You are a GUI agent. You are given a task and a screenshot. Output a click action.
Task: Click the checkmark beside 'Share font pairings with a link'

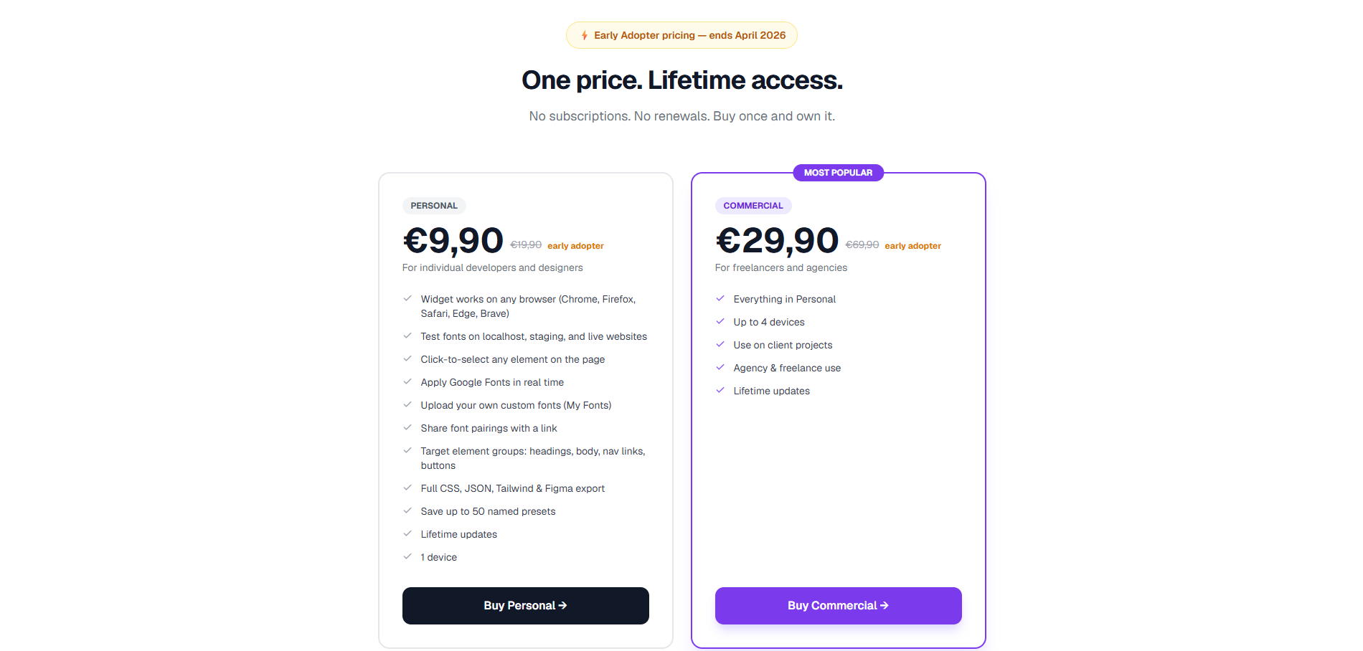[x=407, y=427]
